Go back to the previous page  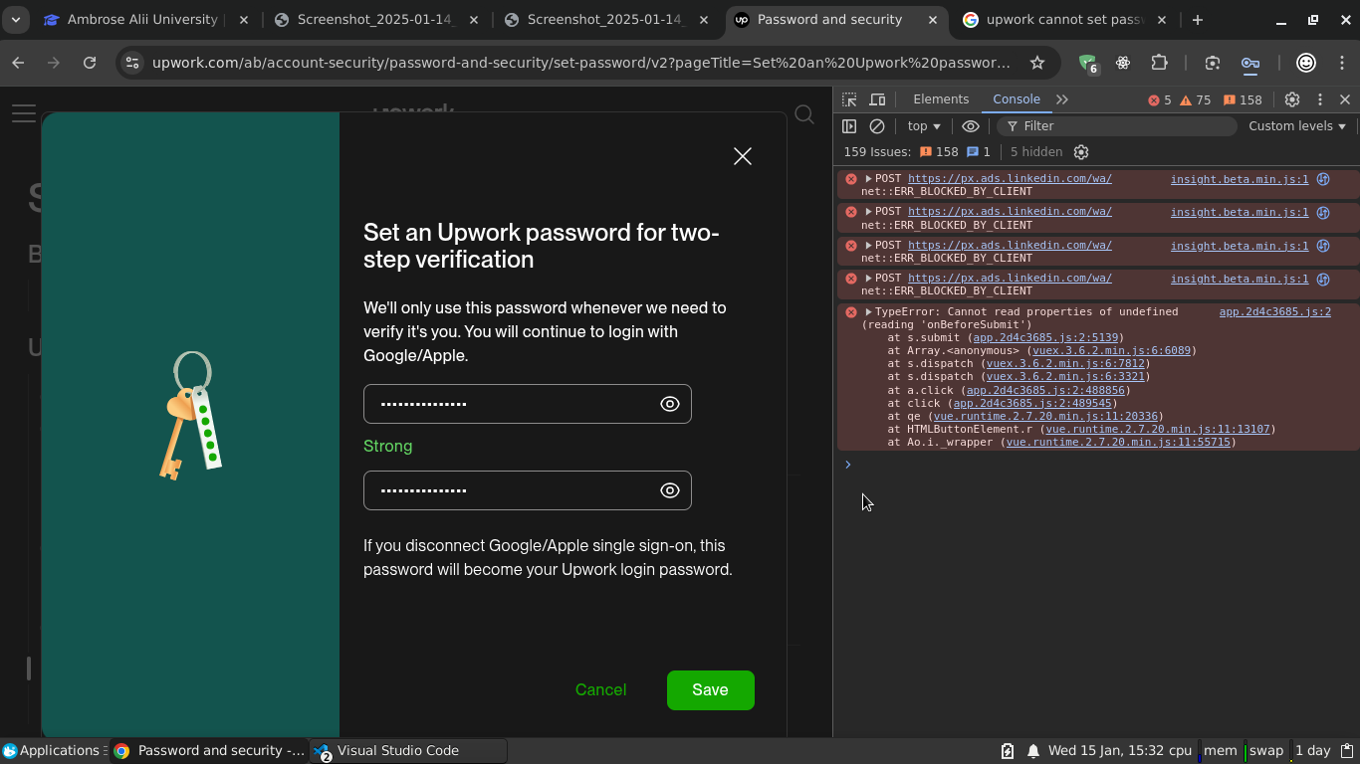point(18,63)
